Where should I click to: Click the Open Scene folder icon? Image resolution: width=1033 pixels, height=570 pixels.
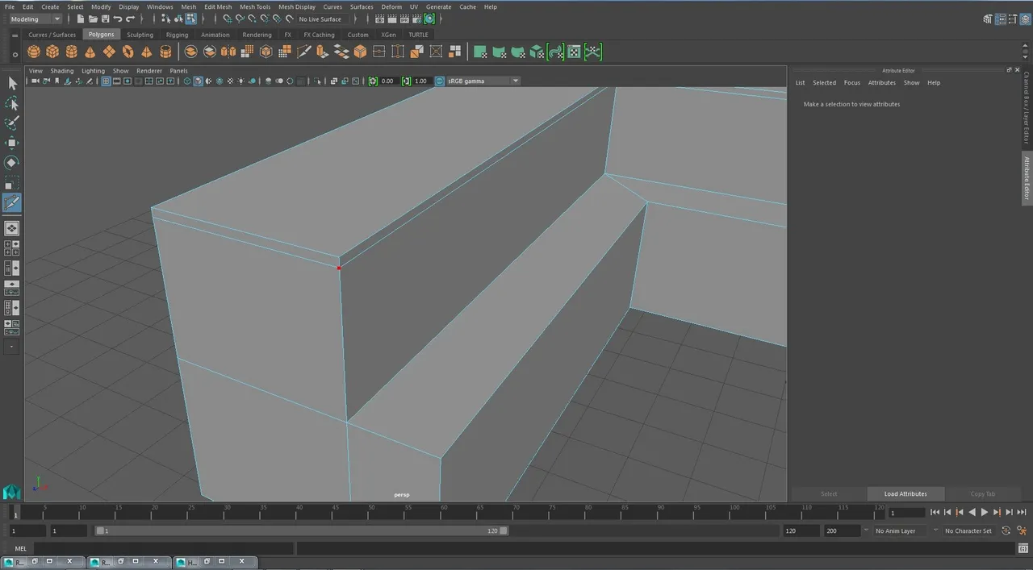93,19
